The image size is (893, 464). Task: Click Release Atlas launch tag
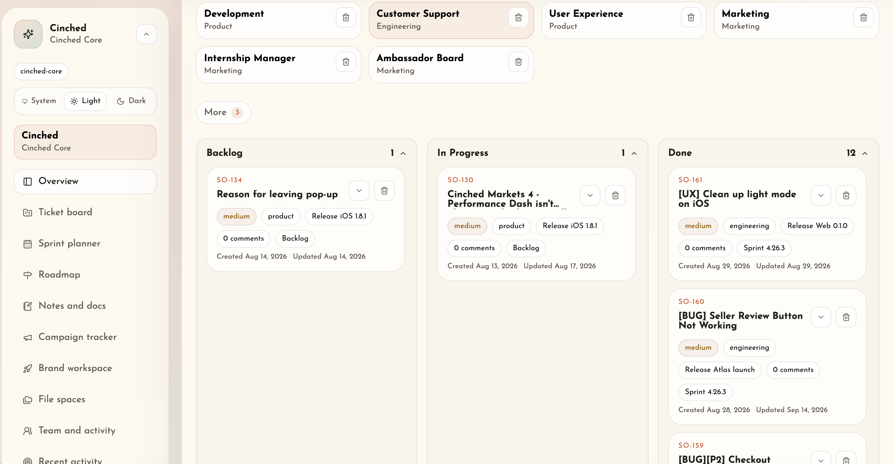pos(720,370)
